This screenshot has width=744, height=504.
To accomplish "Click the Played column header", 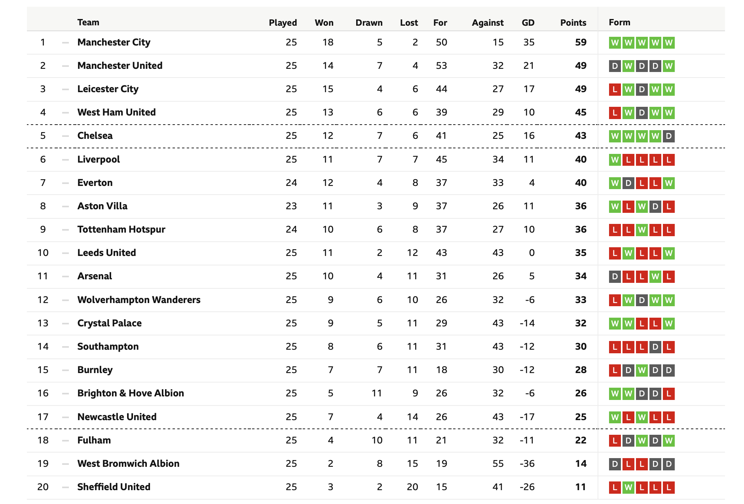I will [x=283, y=23].
